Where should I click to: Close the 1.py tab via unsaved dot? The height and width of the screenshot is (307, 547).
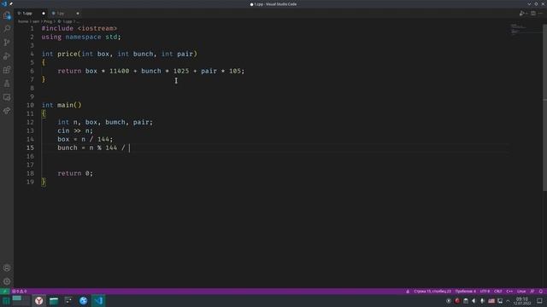click(x=78, y=14)
